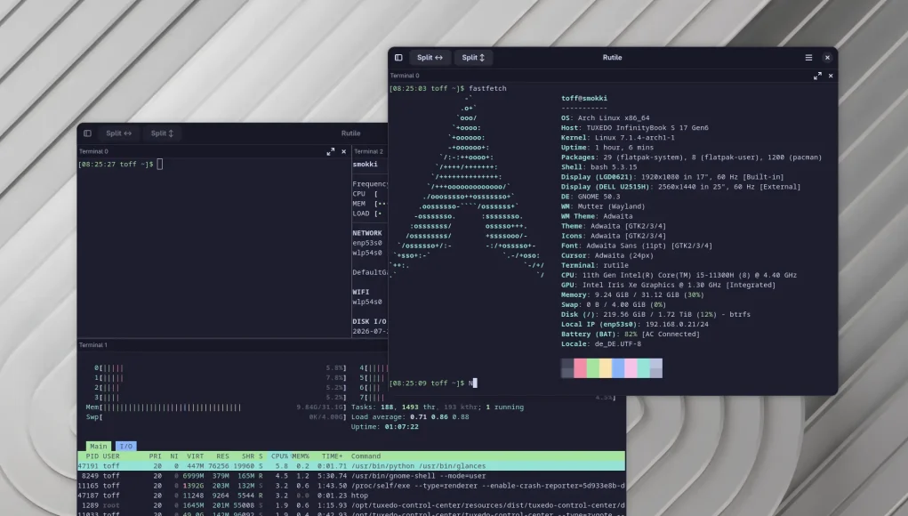The height and width of the screenshot is (516, 908).
Task: Sort htop by MEM% column header
Action: [x=300, y=456]
